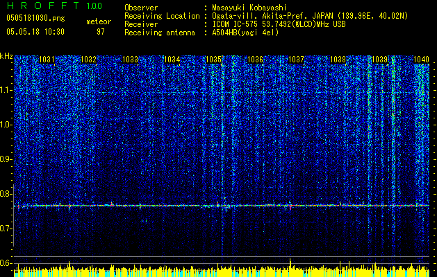Click the 1037 time marker
Viewport: 437px width, 277px height.
click(296, 60)
